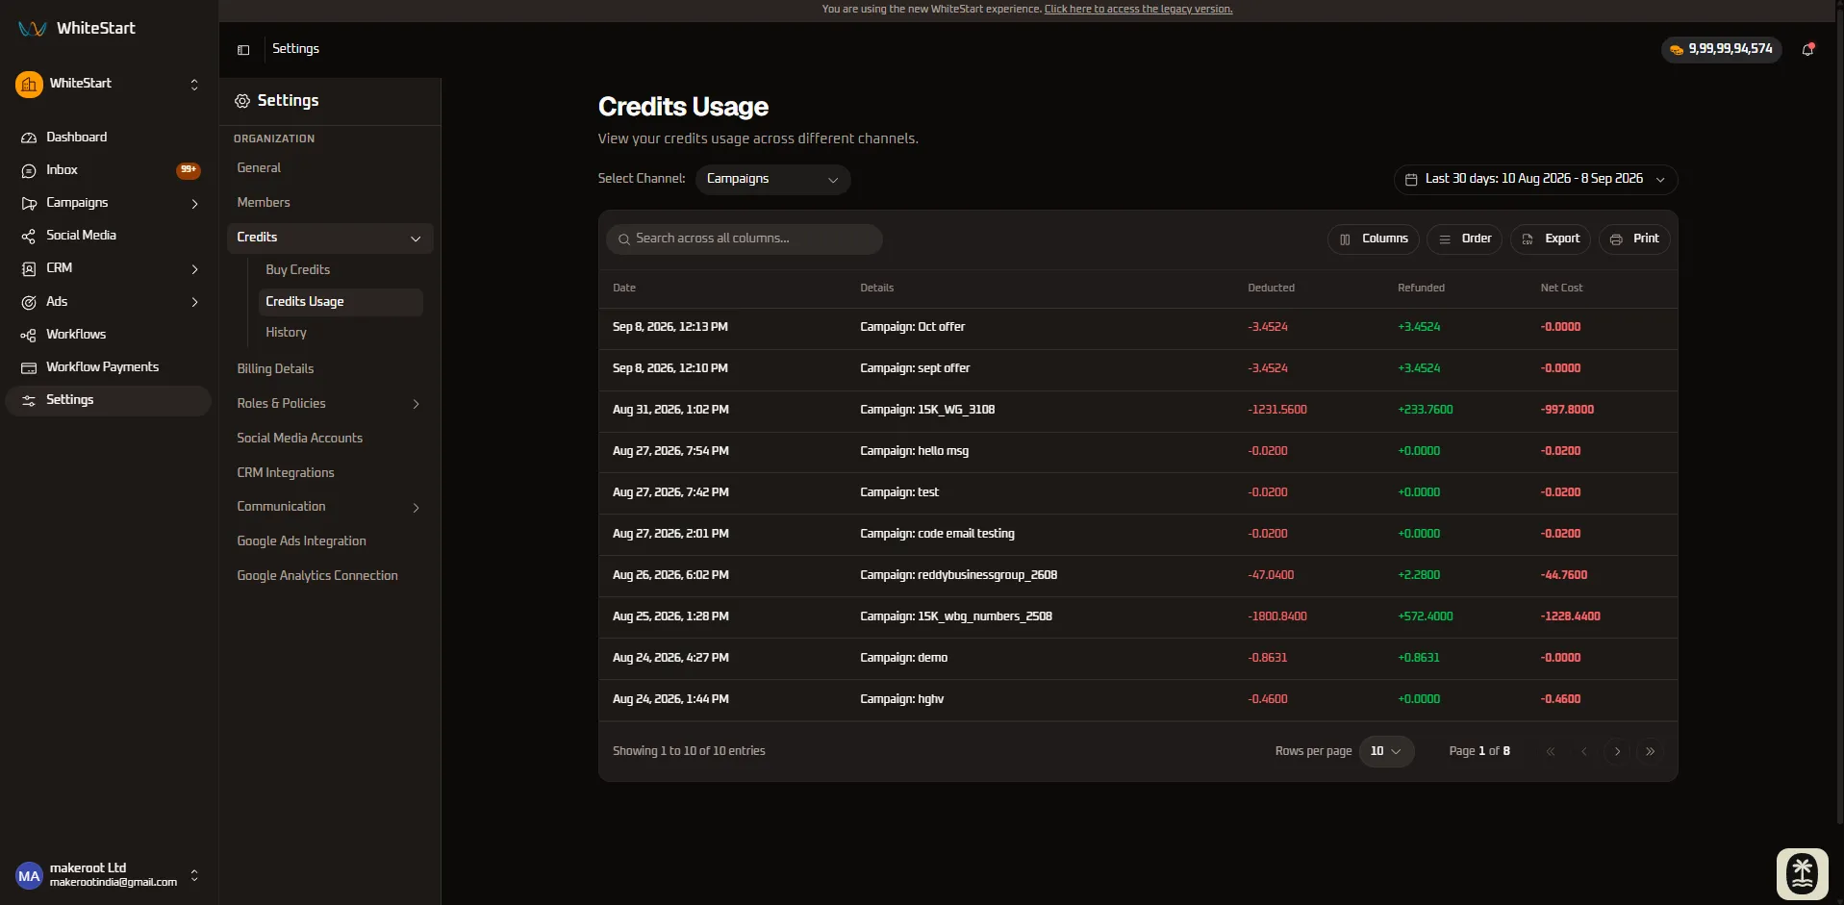Go to previous page arrow
1844x905 pixels.
pyautogui.click(x=1584, y=751)
